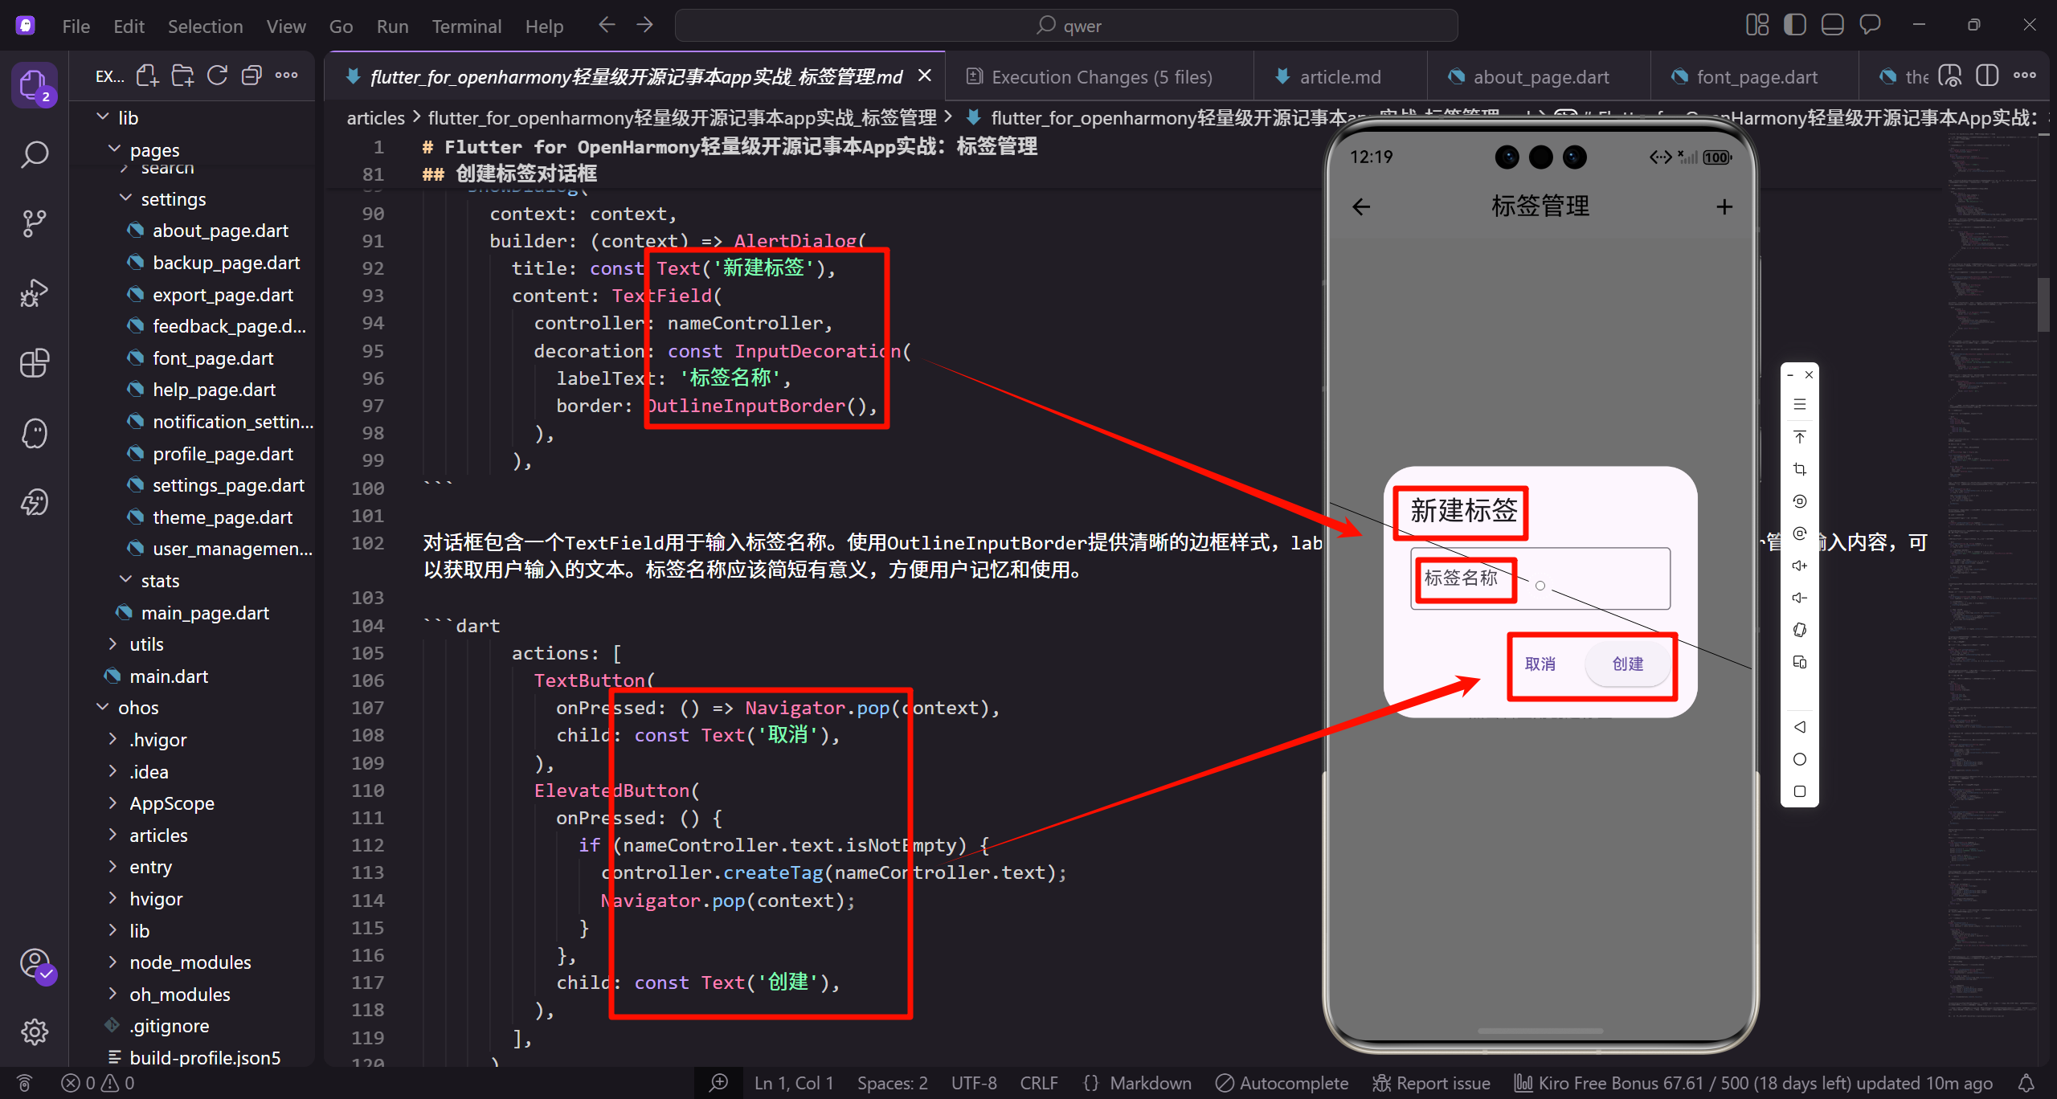Image resolution: width=2057 pixels, height=1099 pixels.
Task: Click the emulator volume up icon
Action: [1800, 566]
